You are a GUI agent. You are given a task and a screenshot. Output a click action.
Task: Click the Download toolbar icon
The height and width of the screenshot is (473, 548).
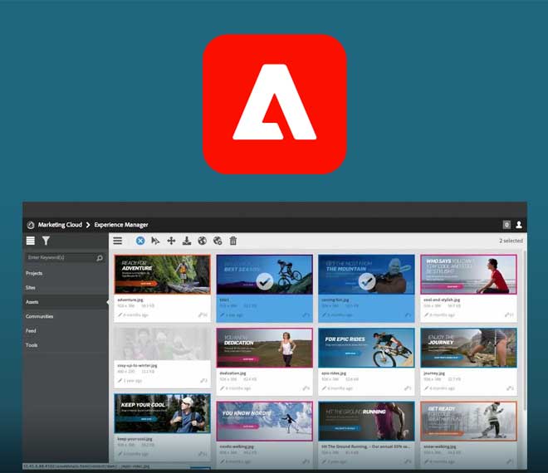(x=187, y=241)
